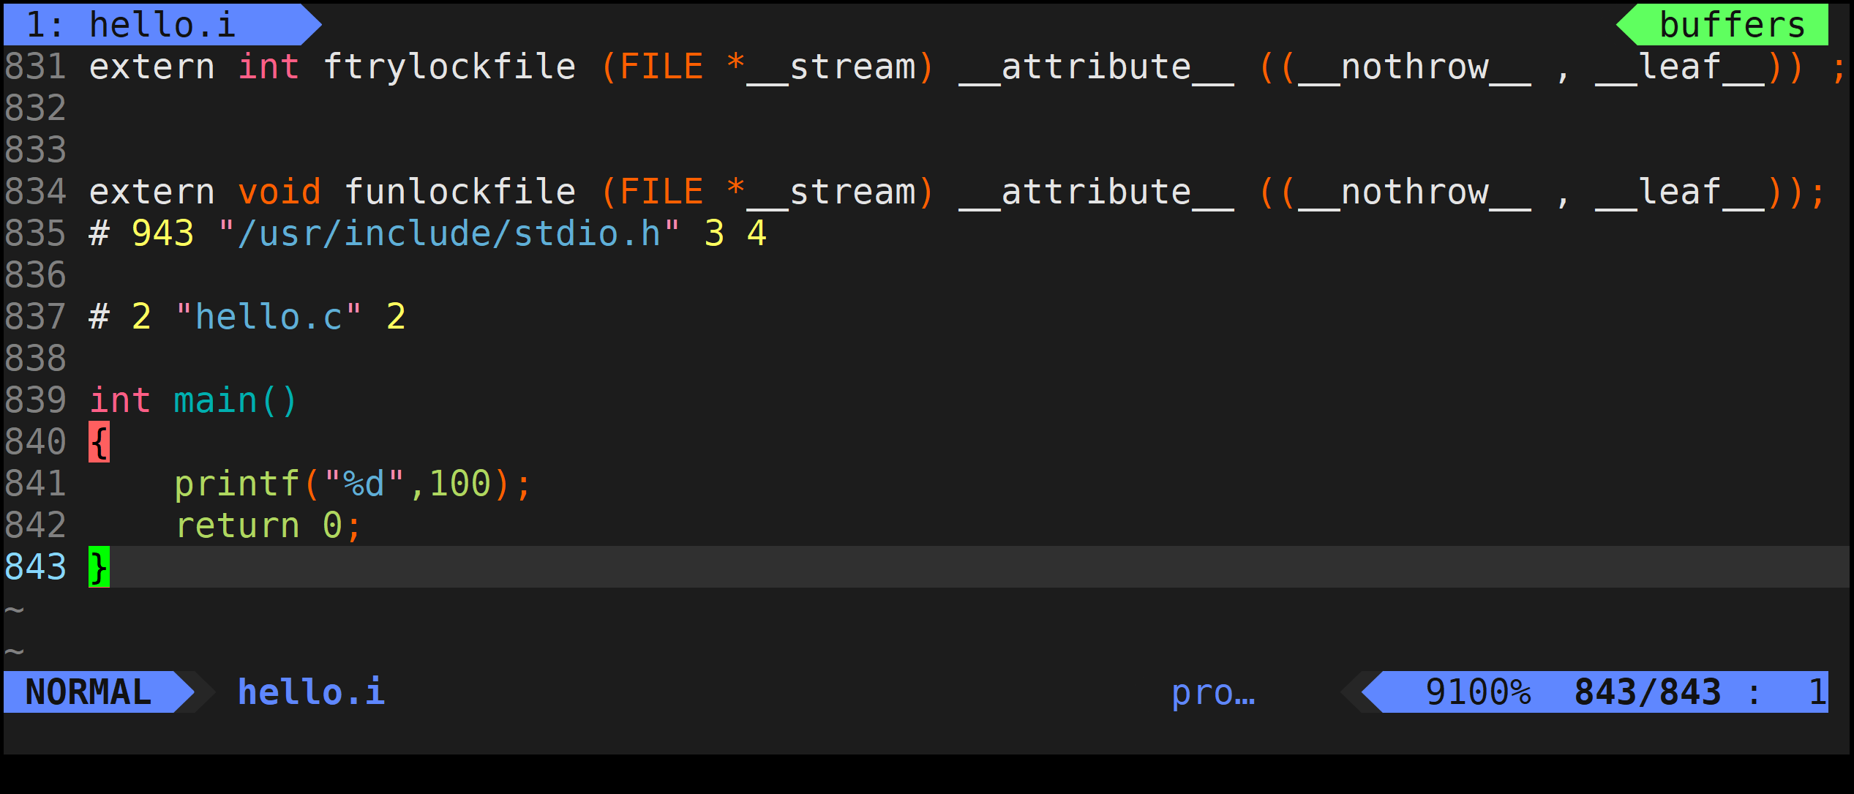
Task: Place cursor on the return keyword
Action: click(x=237, y=525)
